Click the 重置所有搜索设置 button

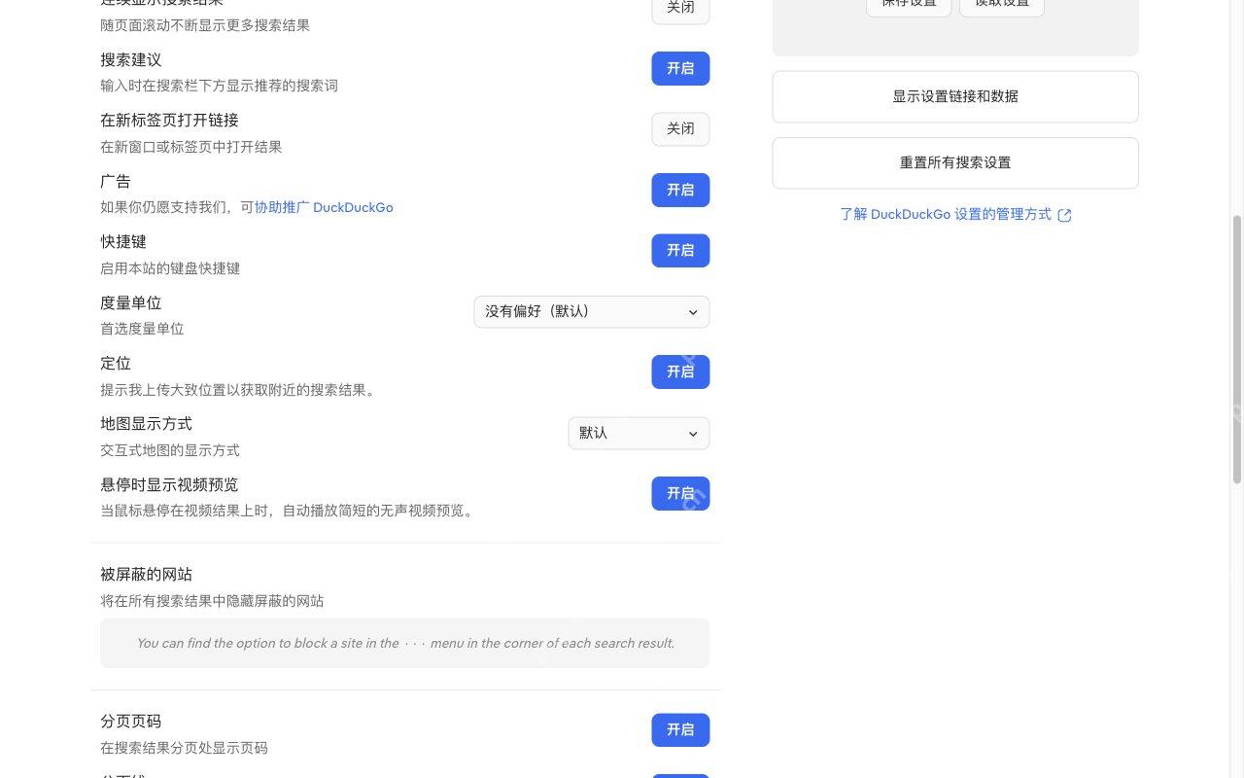click(955, 162)
